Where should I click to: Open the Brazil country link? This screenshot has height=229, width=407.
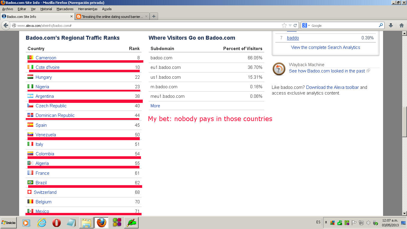(x=41, y=183)
